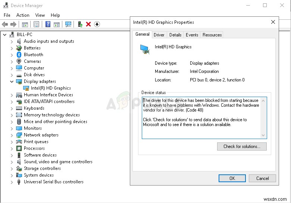
Task: Switch to the Events tab
Action: tap(192, 35)
